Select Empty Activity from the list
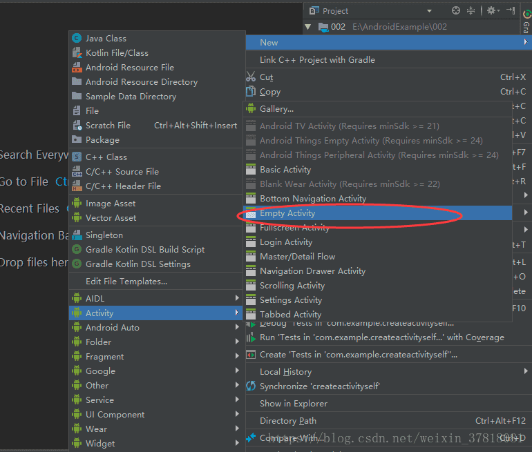 click(378, 213)
